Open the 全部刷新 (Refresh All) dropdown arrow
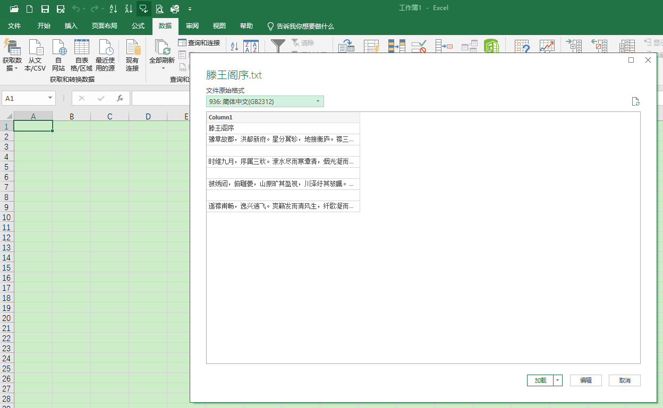This screenshot has height=408, width=663. click(x=163, y=68)
